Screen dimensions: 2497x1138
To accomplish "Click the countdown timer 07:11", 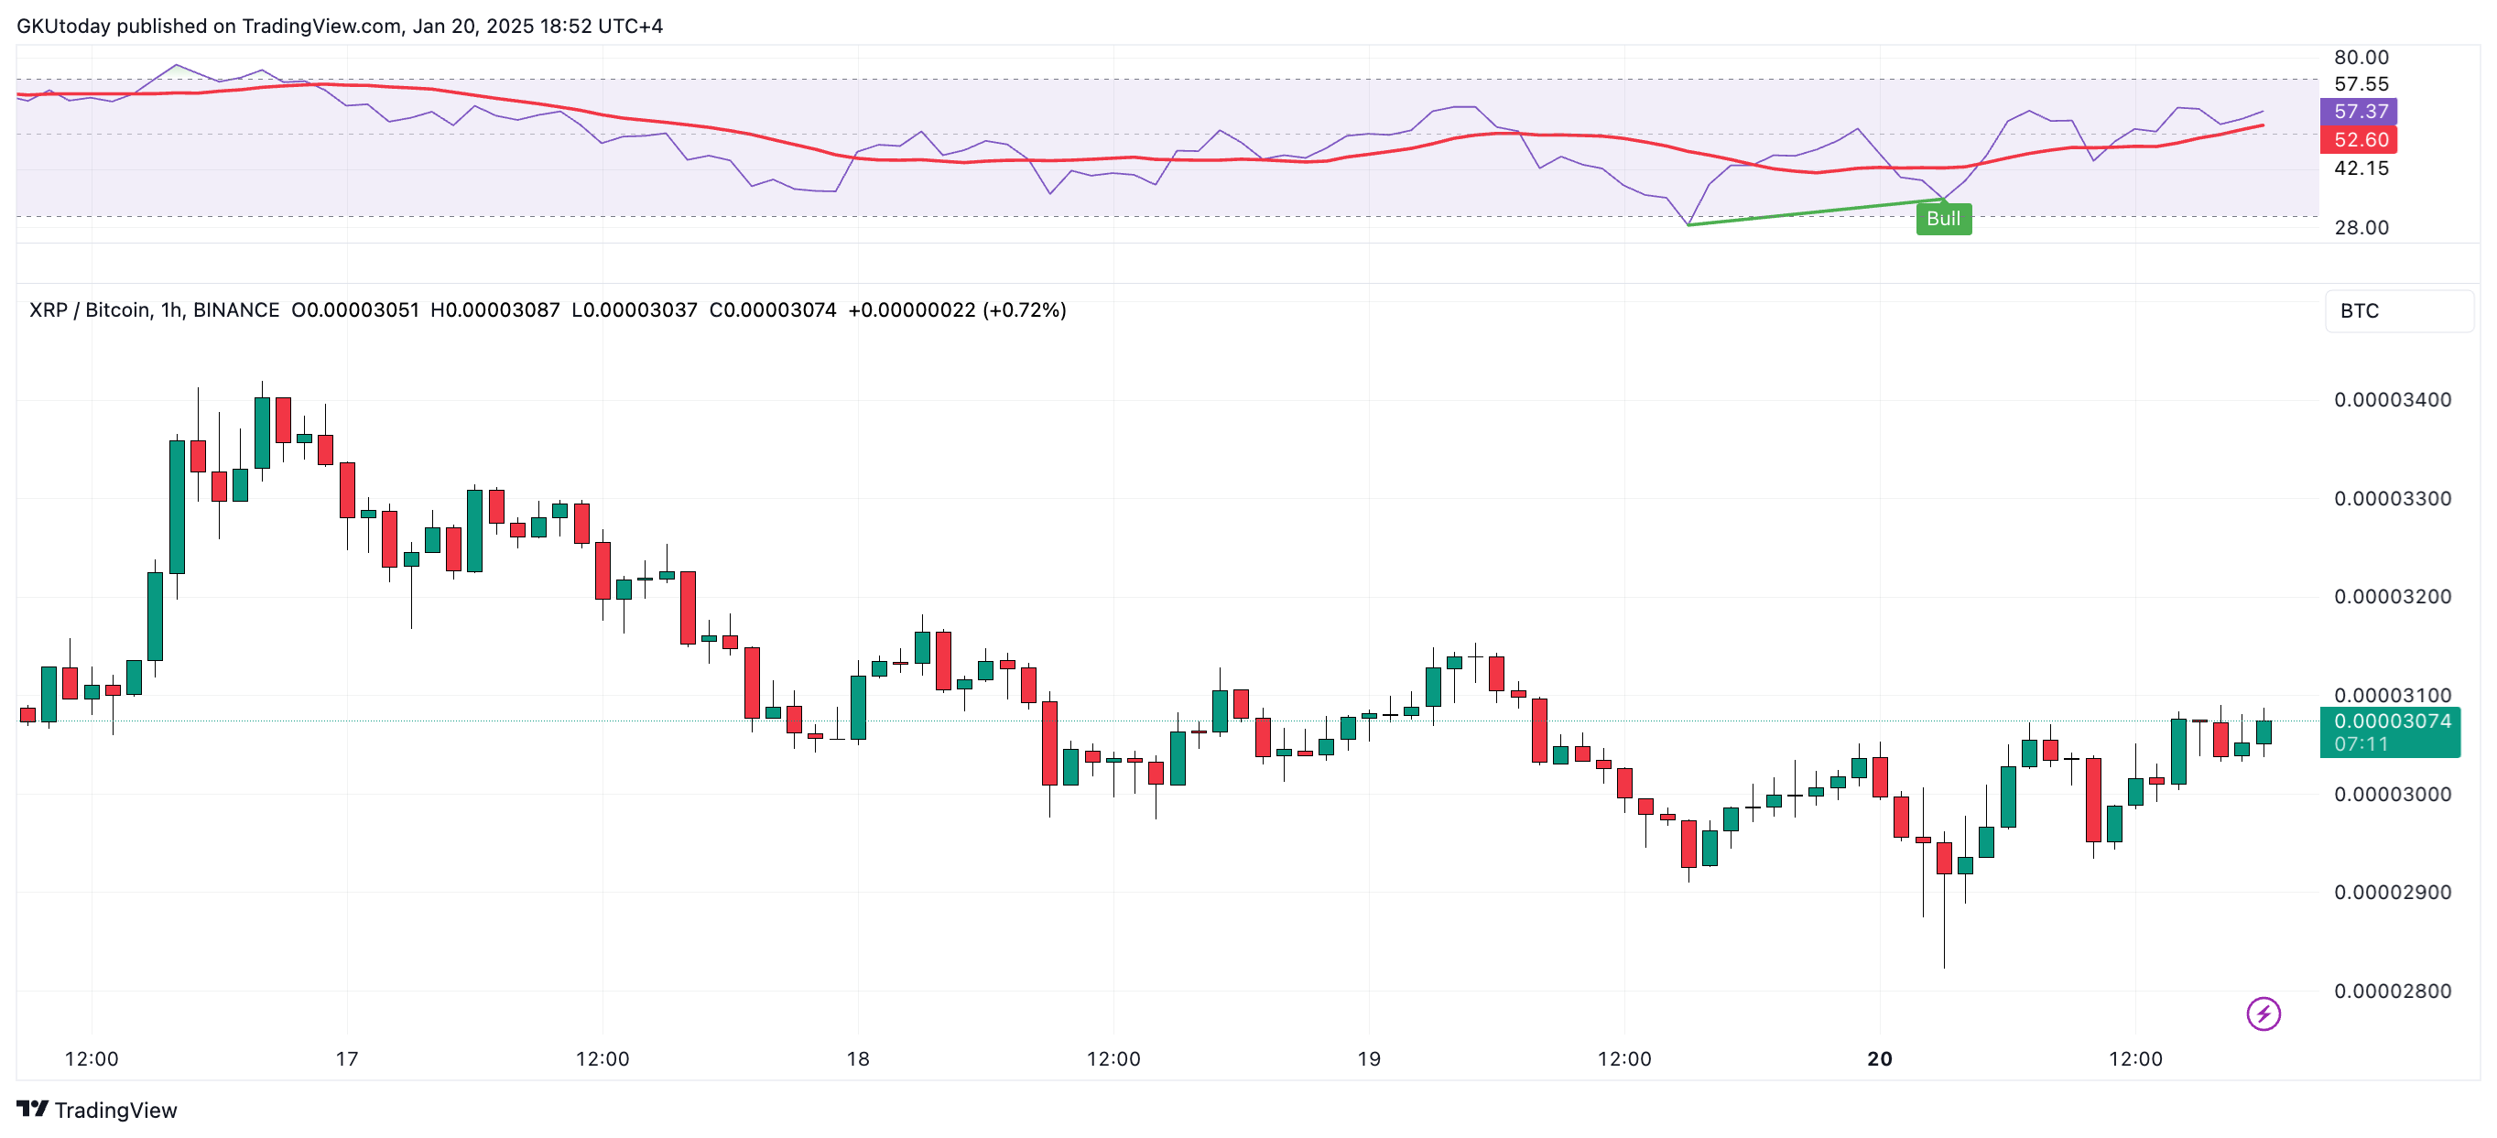I will [x=2361, y=744].
